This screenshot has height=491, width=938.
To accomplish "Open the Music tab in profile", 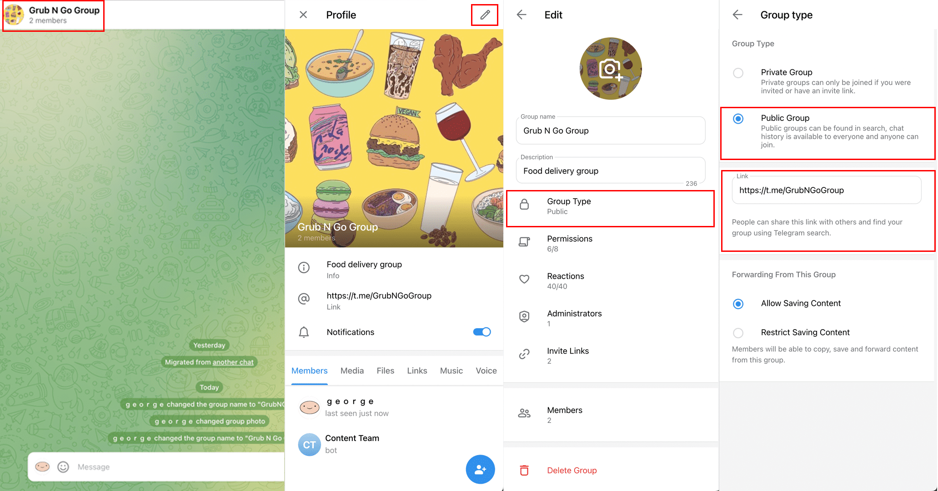I will (x=451, y=370).
